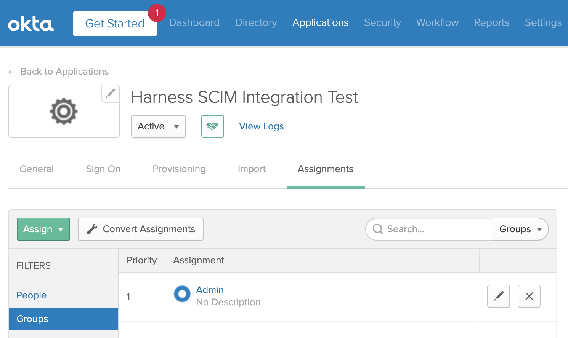Select the Assignments tab
Screen dimensions: 568x338
click(x=326, y=169)
